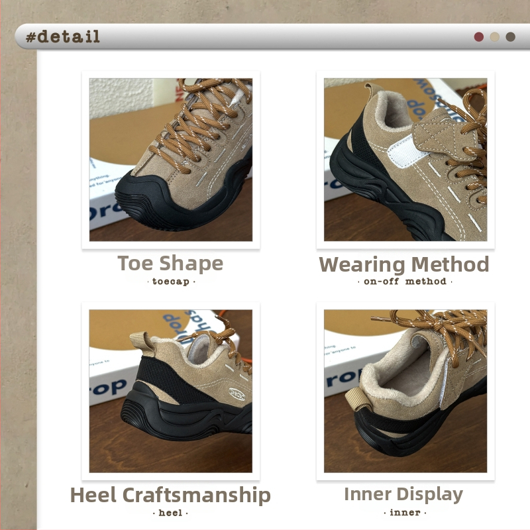Screen dimensions: 530x530
Task: Click the Wearing Method sneaker photo
Action: 404,159
